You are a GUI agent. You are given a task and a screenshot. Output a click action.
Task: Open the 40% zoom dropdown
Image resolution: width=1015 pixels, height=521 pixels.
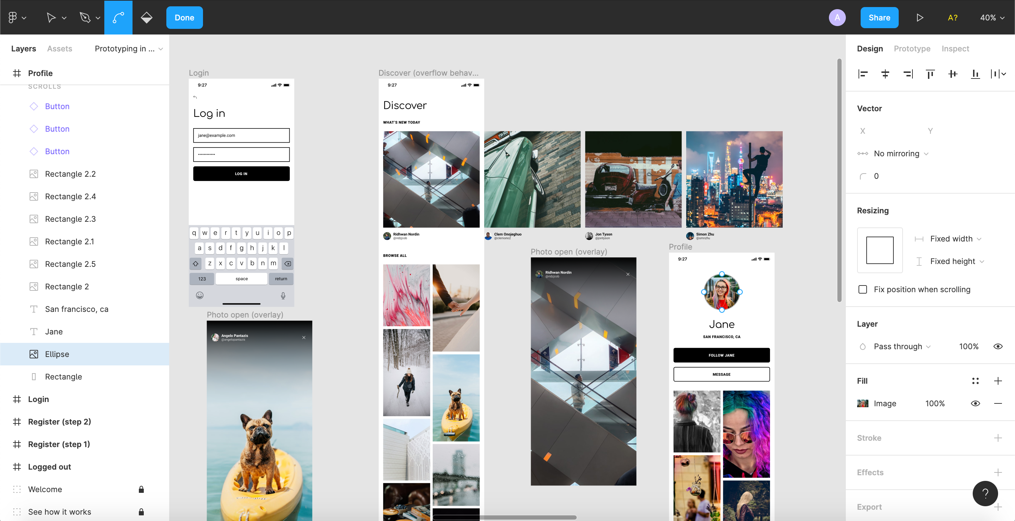tap(992, 17)
